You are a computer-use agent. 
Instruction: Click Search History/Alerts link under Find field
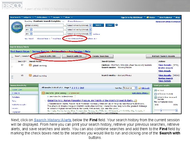click(75, 39)
